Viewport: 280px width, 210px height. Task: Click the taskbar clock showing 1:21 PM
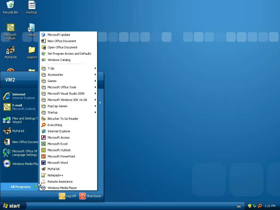pyautogui.click(x=270, y=206)
